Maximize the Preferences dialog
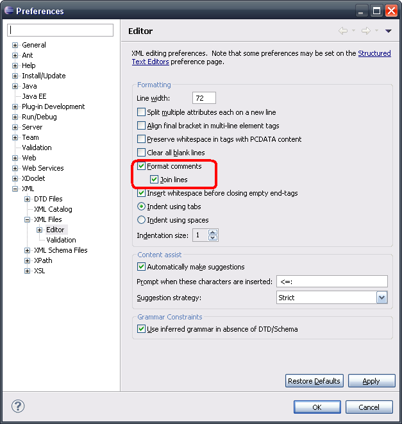The image size is (402, 424). click(x=376, y=11)
